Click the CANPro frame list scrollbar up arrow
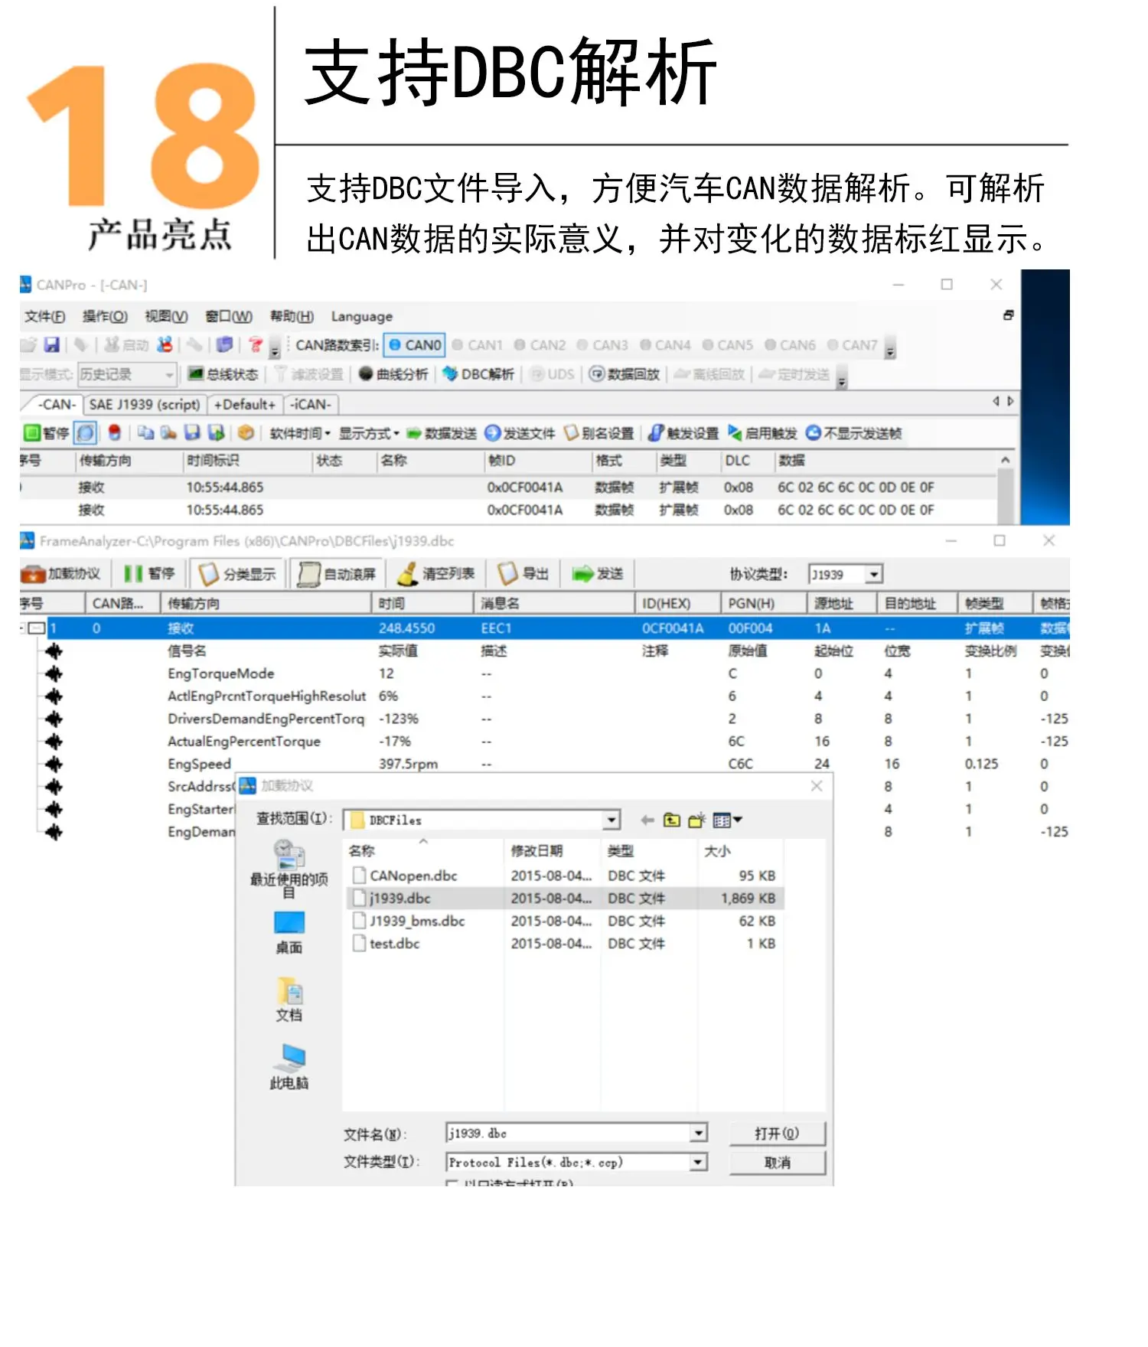This screenshot has height=1347, width=1148. [1005, 460]
